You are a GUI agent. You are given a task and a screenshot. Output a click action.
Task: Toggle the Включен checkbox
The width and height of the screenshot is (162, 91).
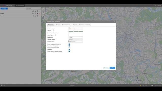[x=69, y=50]
